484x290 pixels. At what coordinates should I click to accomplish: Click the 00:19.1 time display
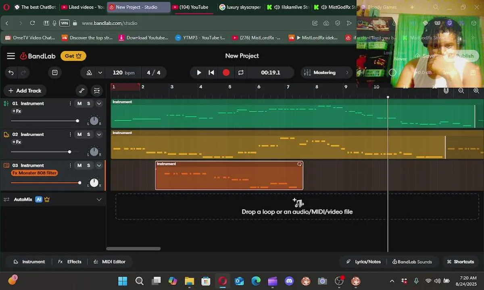270,72
